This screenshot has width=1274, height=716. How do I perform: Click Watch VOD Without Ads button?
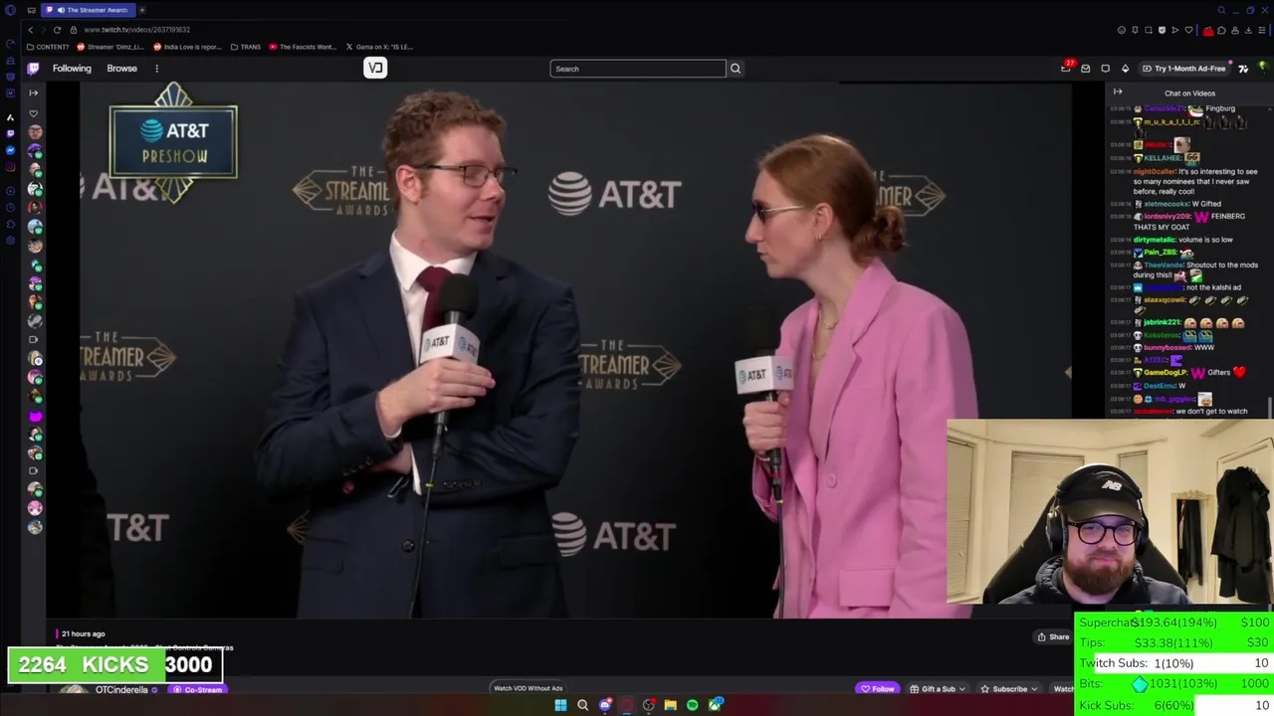529,688
